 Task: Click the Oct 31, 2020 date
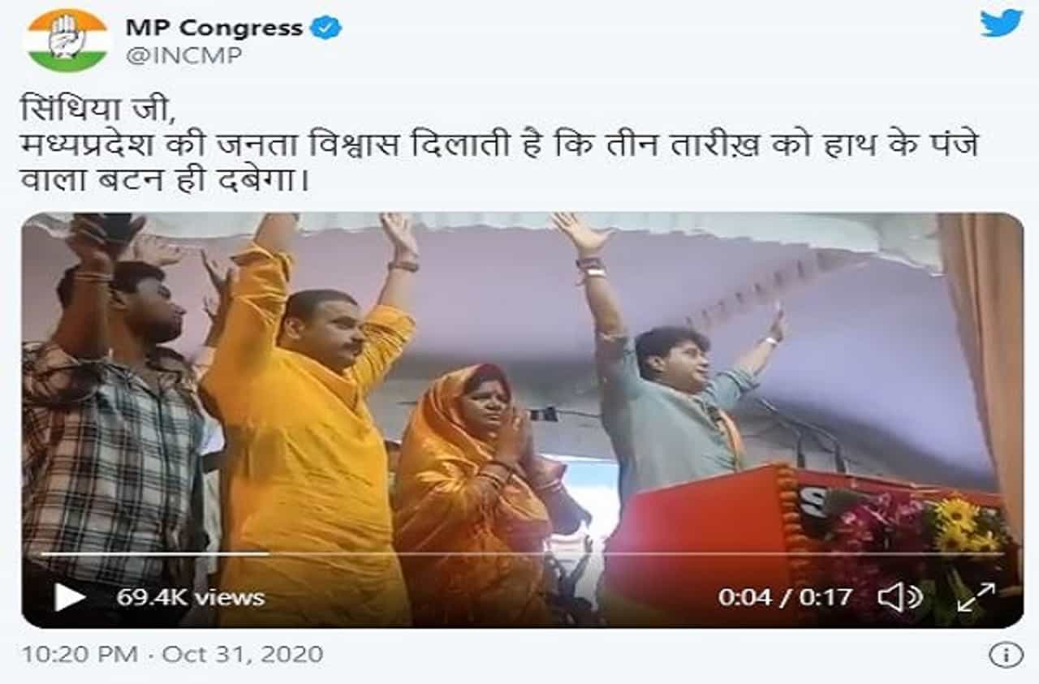point(242,654)
